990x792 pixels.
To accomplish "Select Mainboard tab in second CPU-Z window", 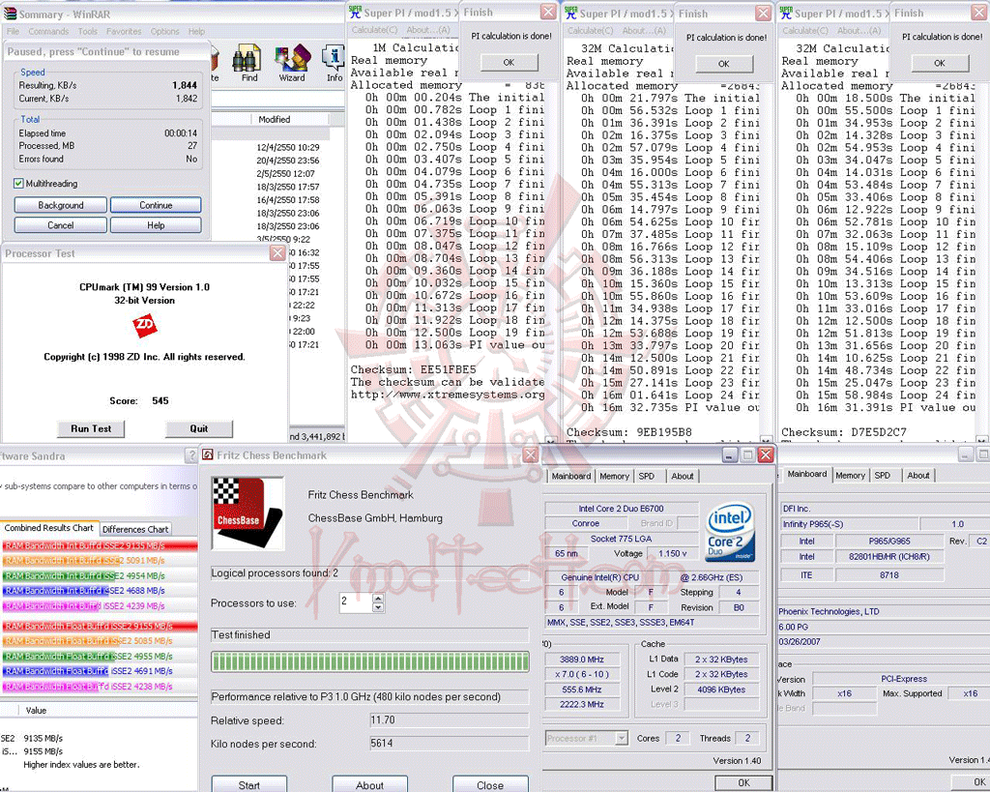I will pos(807,474).
